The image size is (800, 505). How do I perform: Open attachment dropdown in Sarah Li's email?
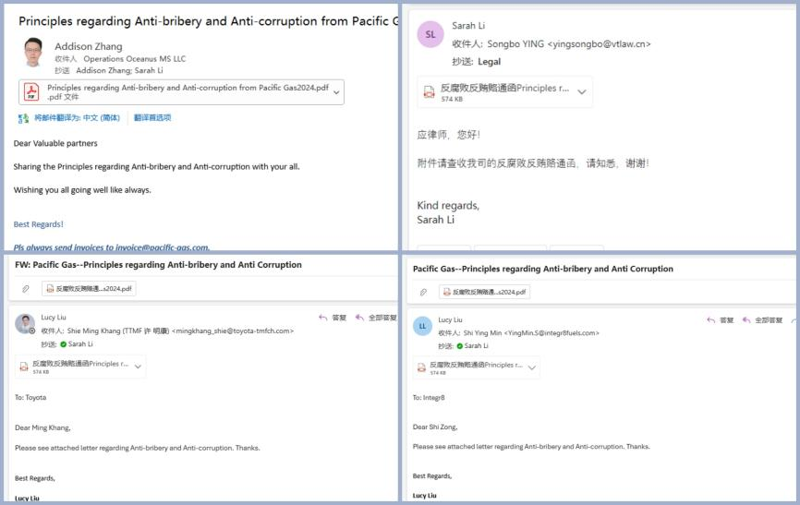pyautogui.click(x=581, y=92)
